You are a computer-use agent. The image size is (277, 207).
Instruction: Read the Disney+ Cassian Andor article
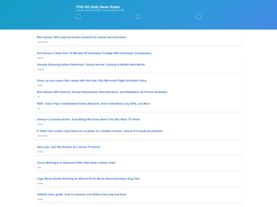(x=88, y=119)
